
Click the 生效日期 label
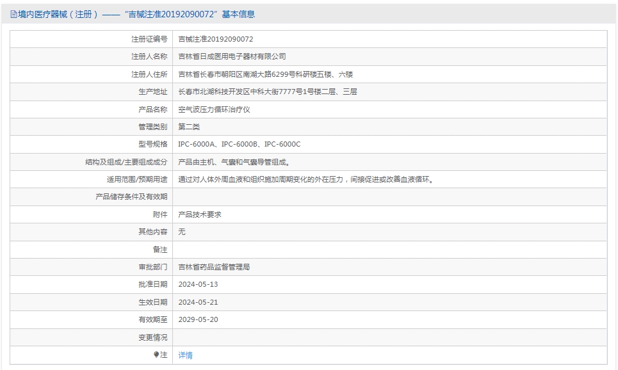[153, 302]
